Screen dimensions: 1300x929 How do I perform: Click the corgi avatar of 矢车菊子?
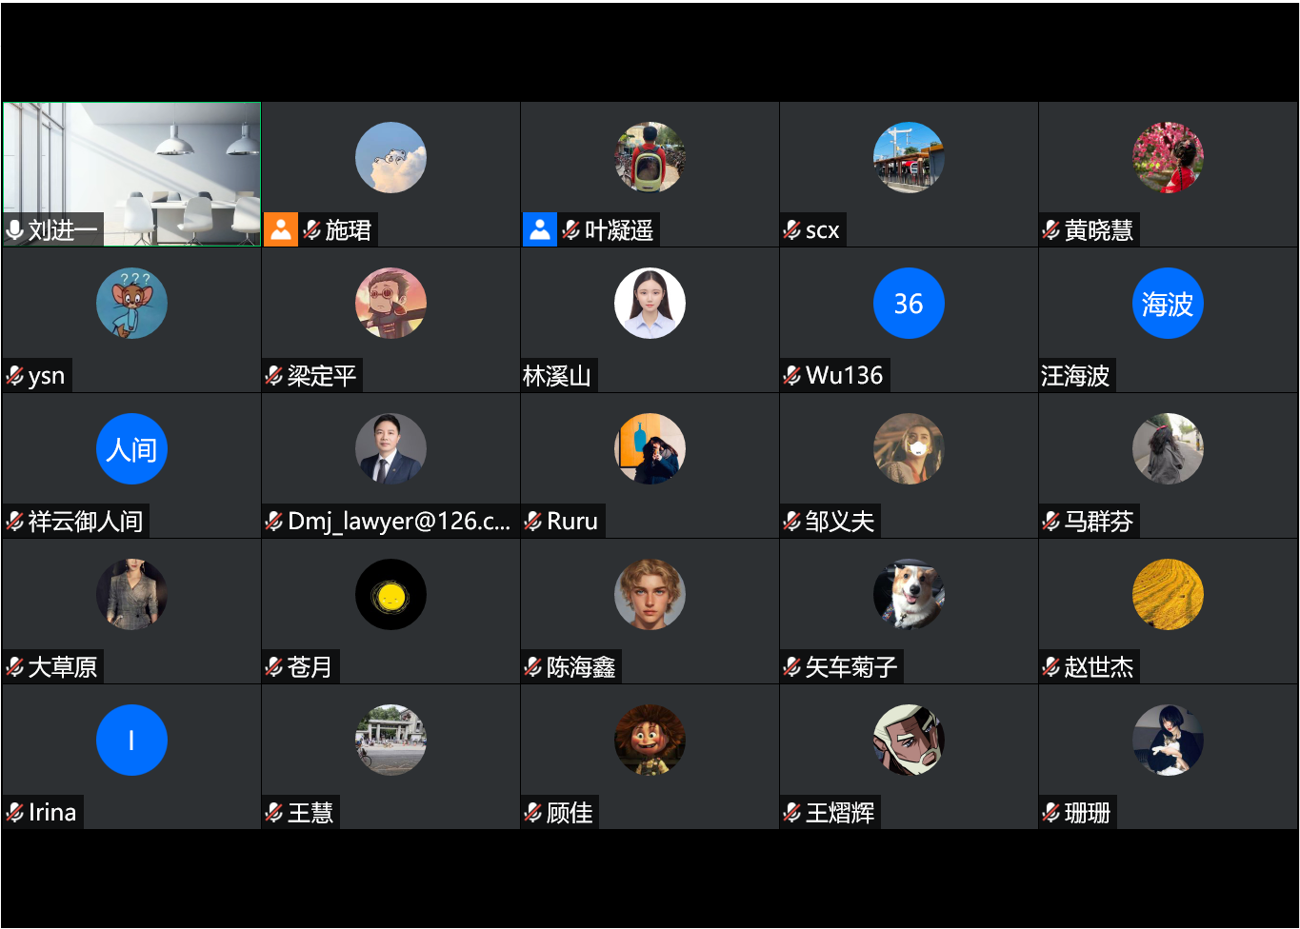pos(909,595)
